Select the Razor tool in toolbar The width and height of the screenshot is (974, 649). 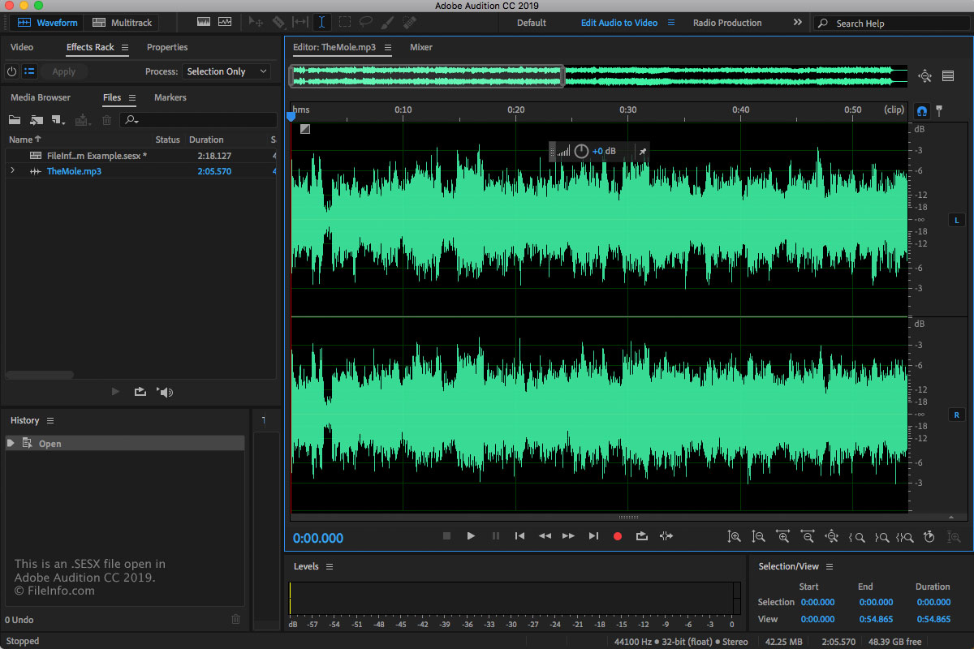(278, 22)
